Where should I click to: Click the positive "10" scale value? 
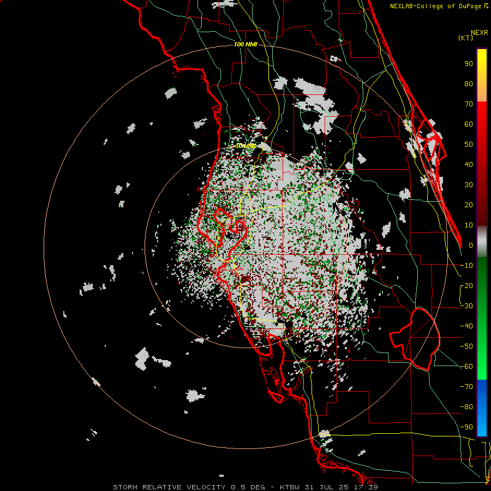click(x=469, y=225)
